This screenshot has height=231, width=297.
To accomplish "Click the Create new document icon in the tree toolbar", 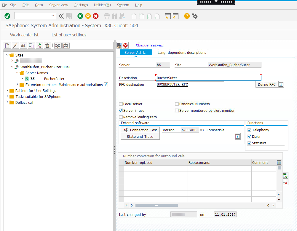I will [7, 46].
